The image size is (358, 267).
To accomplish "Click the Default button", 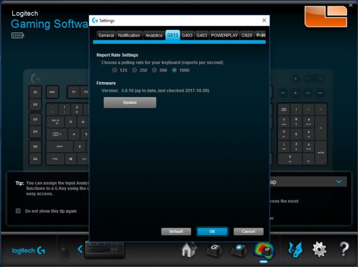I will 176,231.
